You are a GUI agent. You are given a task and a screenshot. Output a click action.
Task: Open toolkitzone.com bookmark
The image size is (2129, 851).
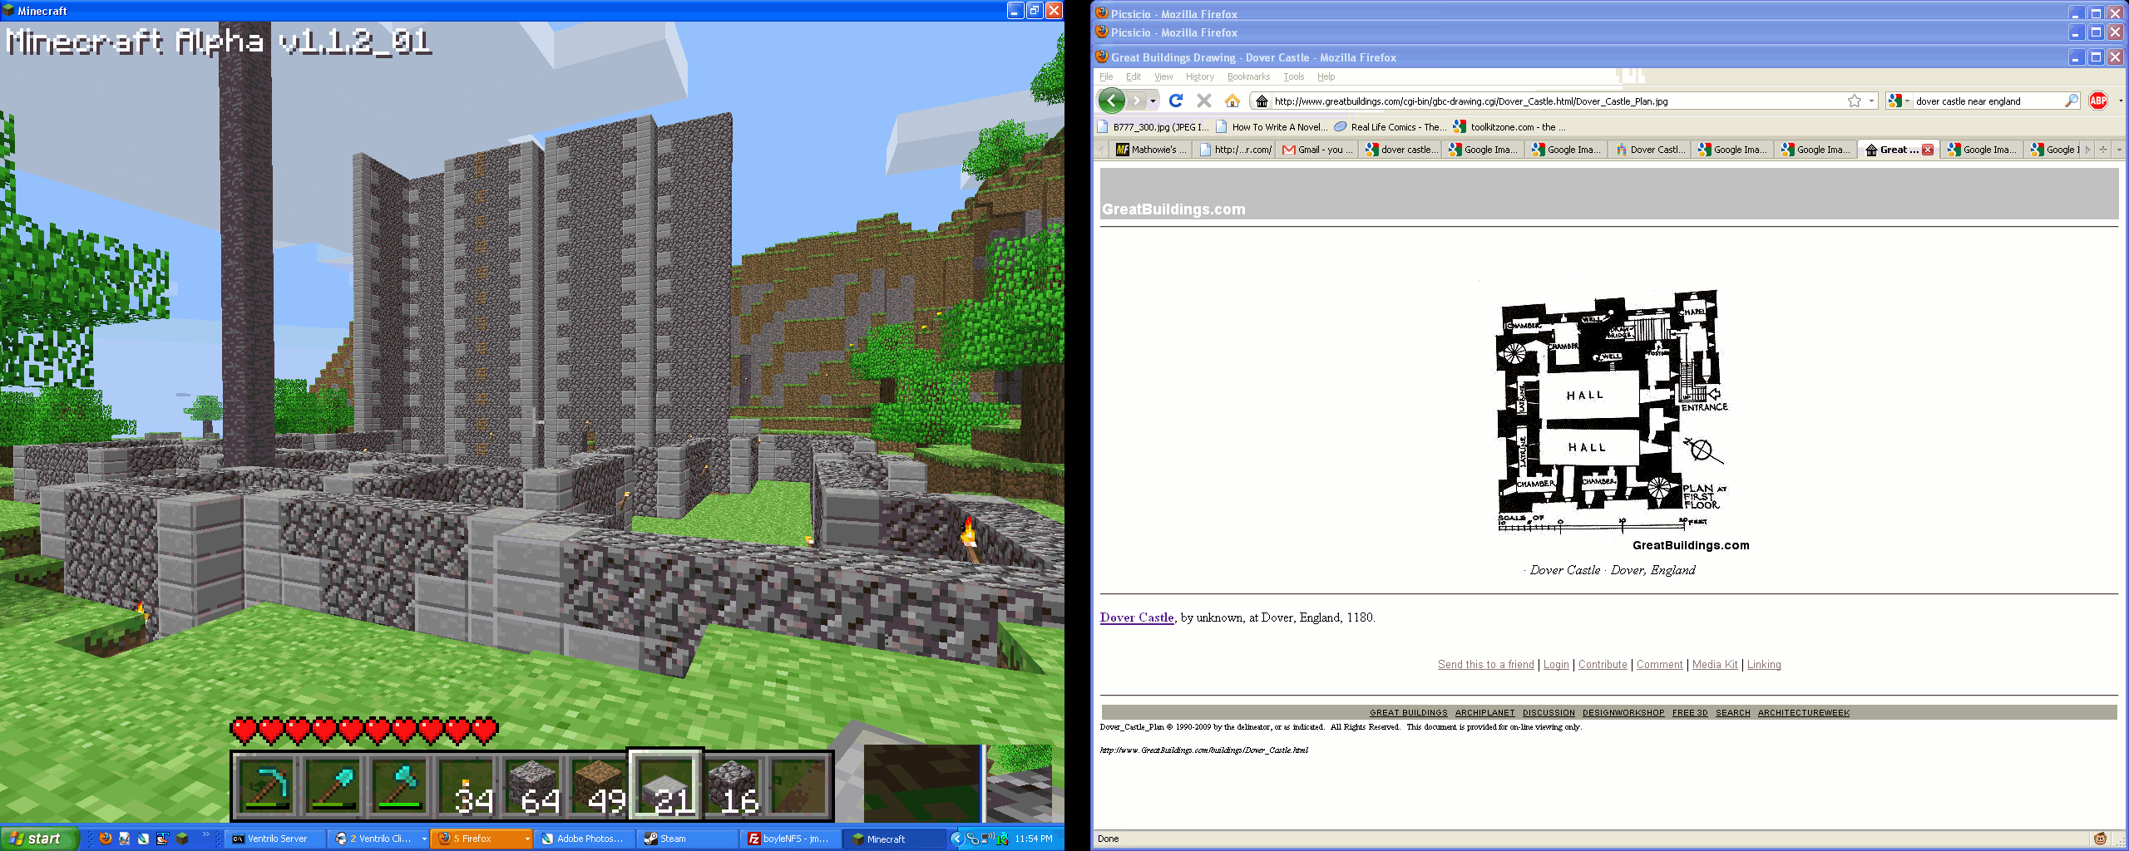click(1509, 127)
